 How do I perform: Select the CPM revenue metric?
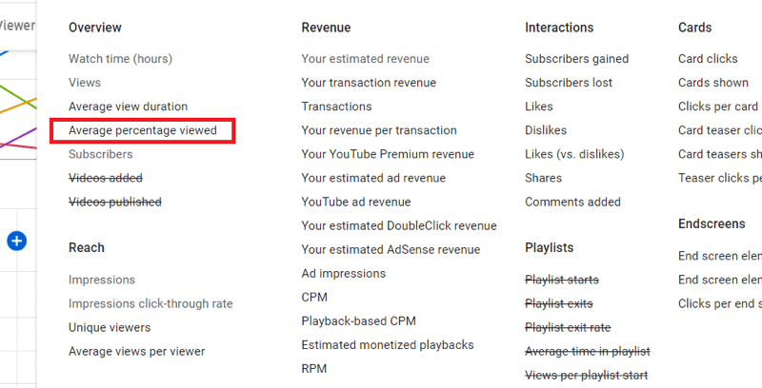(314, 297)
